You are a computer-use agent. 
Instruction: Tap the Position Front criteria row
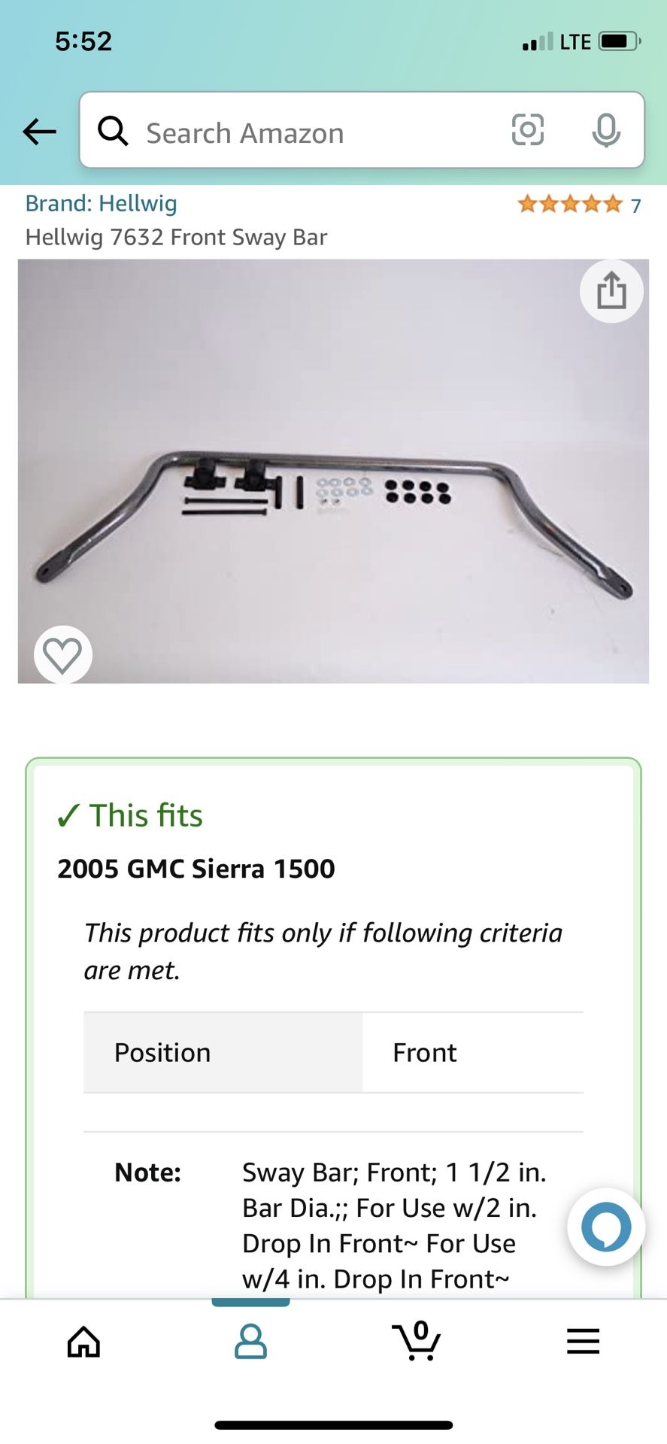pos(333,1052)
